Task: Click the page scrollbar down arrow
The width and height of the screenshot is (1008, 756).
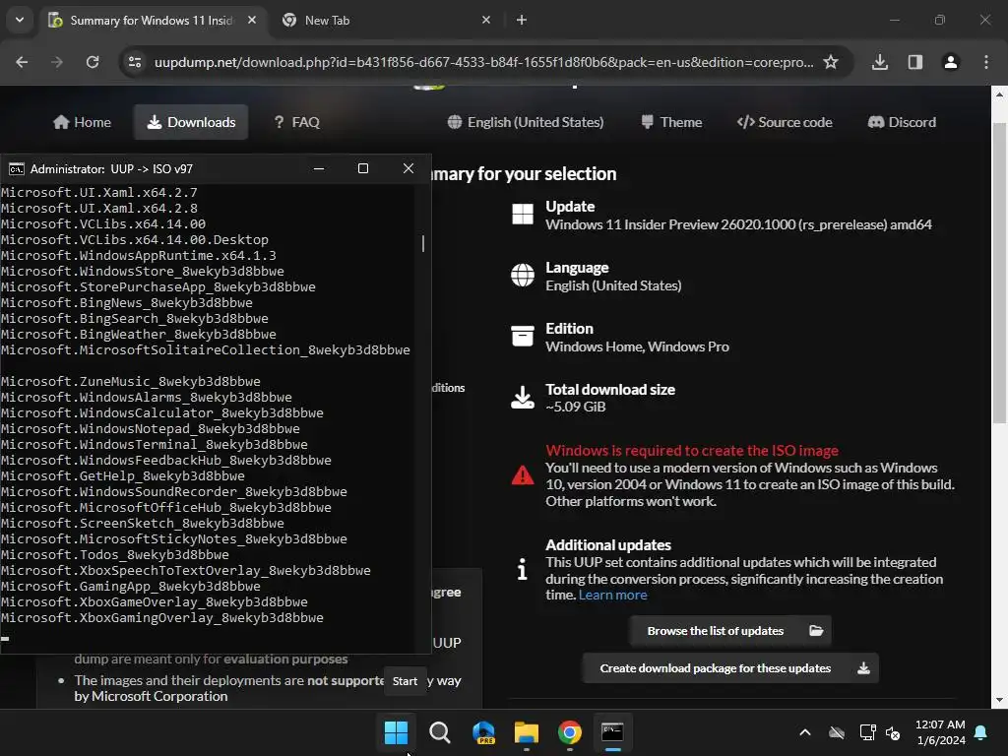Action: (x=999, y=700)
